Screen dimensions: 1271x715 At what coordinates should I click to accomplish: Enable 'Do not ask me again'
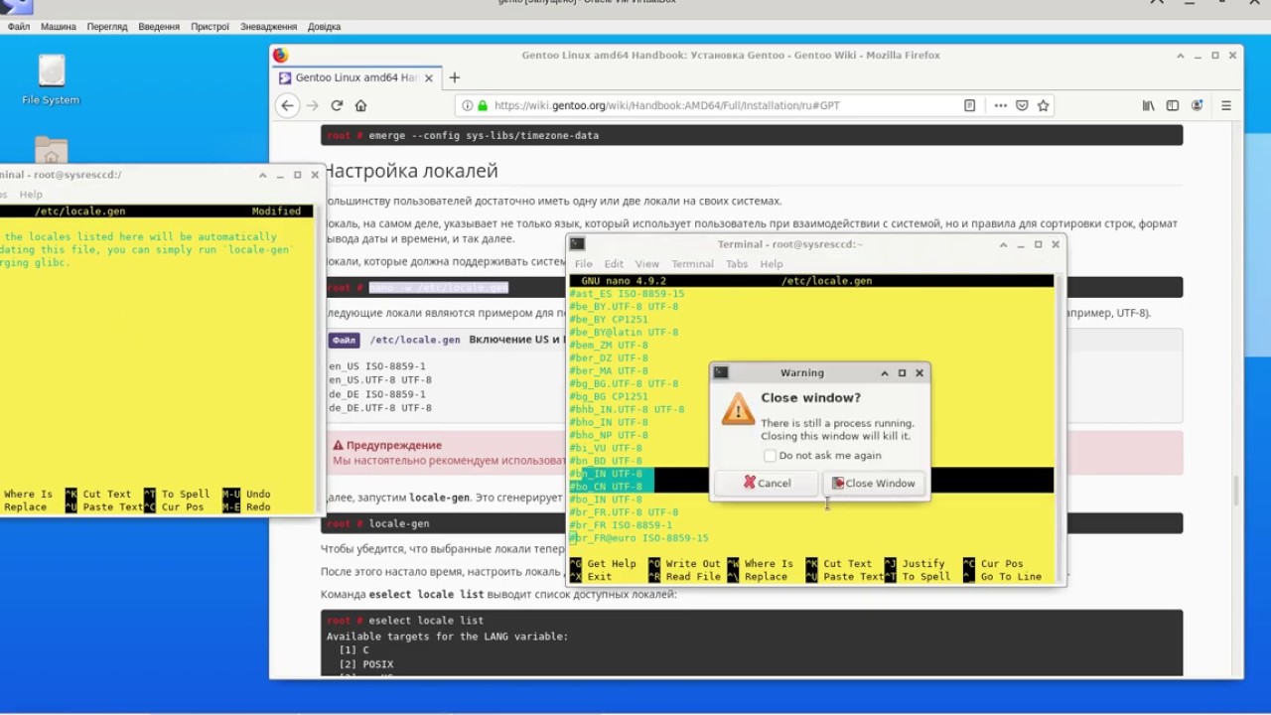[x=770, y=456]
